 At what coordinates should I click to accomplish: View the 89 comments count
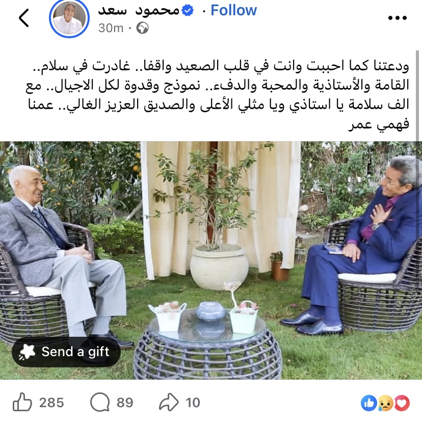[125, 403]
